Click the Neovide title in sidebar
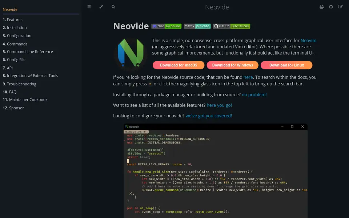 10,9
